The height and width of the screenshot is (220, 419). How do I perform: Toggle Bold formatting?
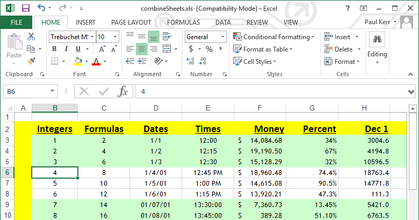click(54, 49)
